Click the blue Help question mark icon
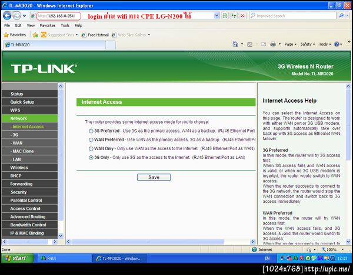Viewport: 353px width, 275px height. click(337, 44)
